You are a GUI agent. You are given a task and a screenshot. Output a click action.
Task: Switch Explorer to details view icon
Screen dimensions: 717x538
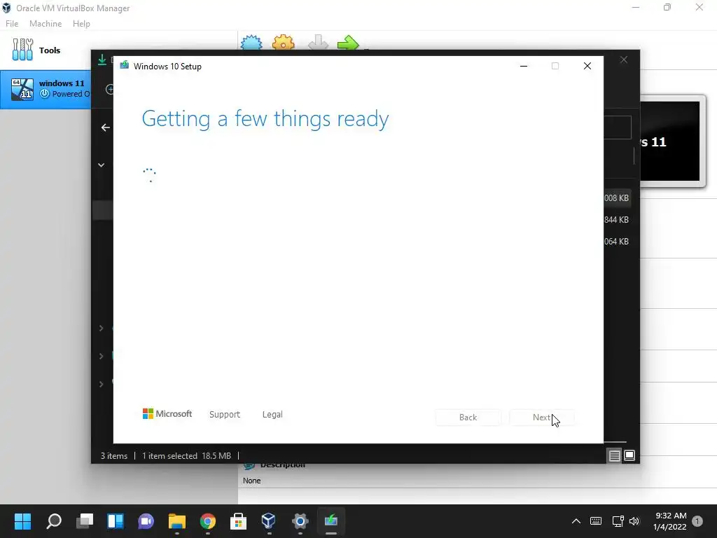click(614, 455)
